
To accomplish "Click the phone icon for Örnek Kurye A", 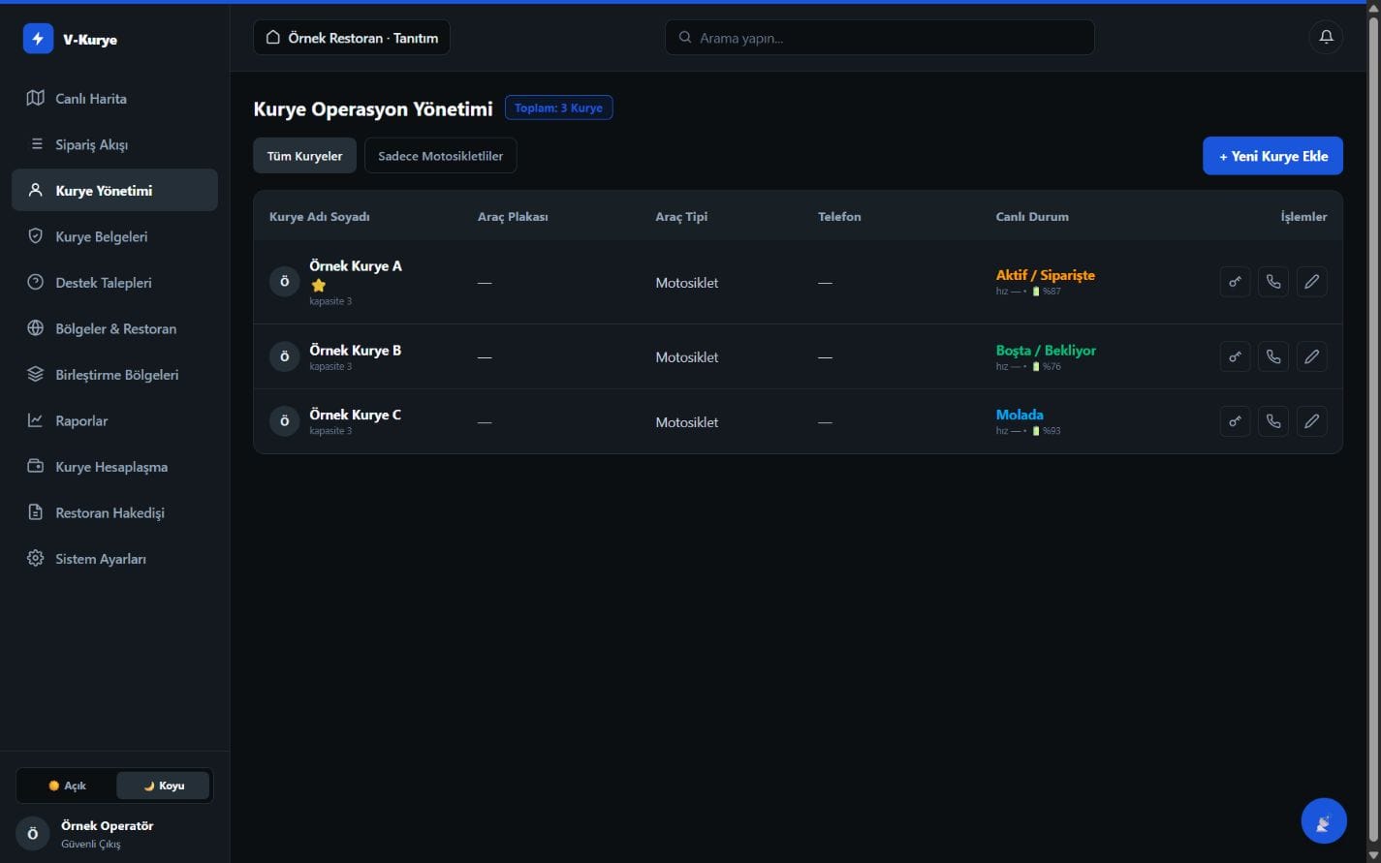I will point(1273,282).
